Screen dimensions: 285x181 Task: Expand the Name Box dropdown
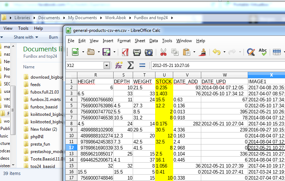pos(106,66)
